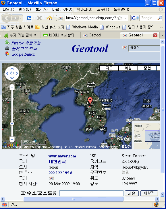Viewport: 166px width, 209px height.
Task: Zoom out with map minus button
Action: pyautogui.click(x=12, y=139)
